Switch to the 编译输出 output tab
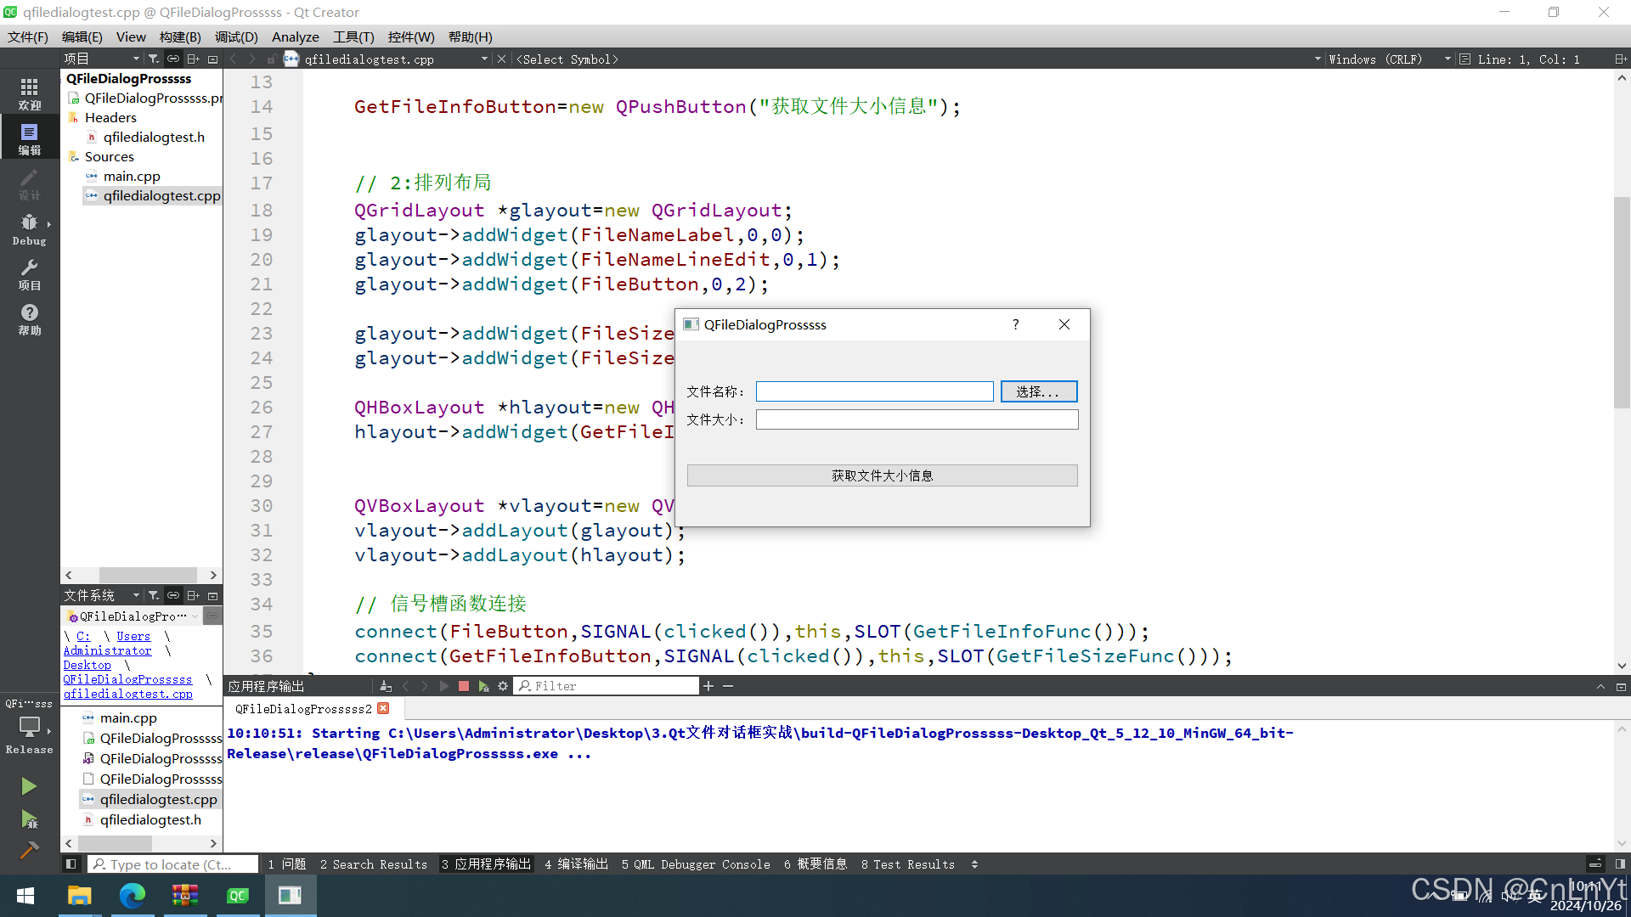This screenshot has width=1631, height=917. (x=576, y=864)
